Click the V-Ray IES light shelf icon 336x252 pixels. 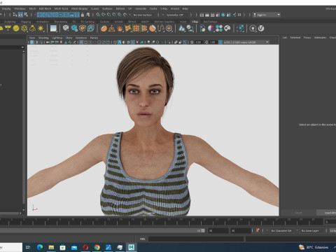point(32,29)
